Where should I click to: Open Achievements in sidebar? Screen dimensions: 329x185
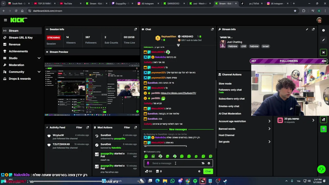(18, 51)
